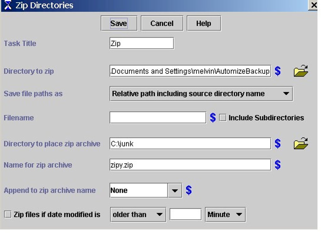Toggle the Zip files if date modified checkbox
This screenshot has width=321, height=233.
[8, 215]
